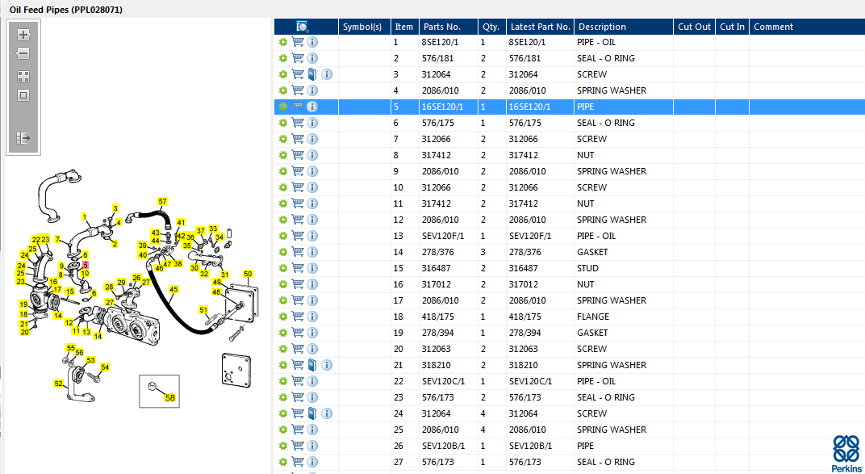
Task: Click the four-squares grid view icon
Action: click(23, 77)
